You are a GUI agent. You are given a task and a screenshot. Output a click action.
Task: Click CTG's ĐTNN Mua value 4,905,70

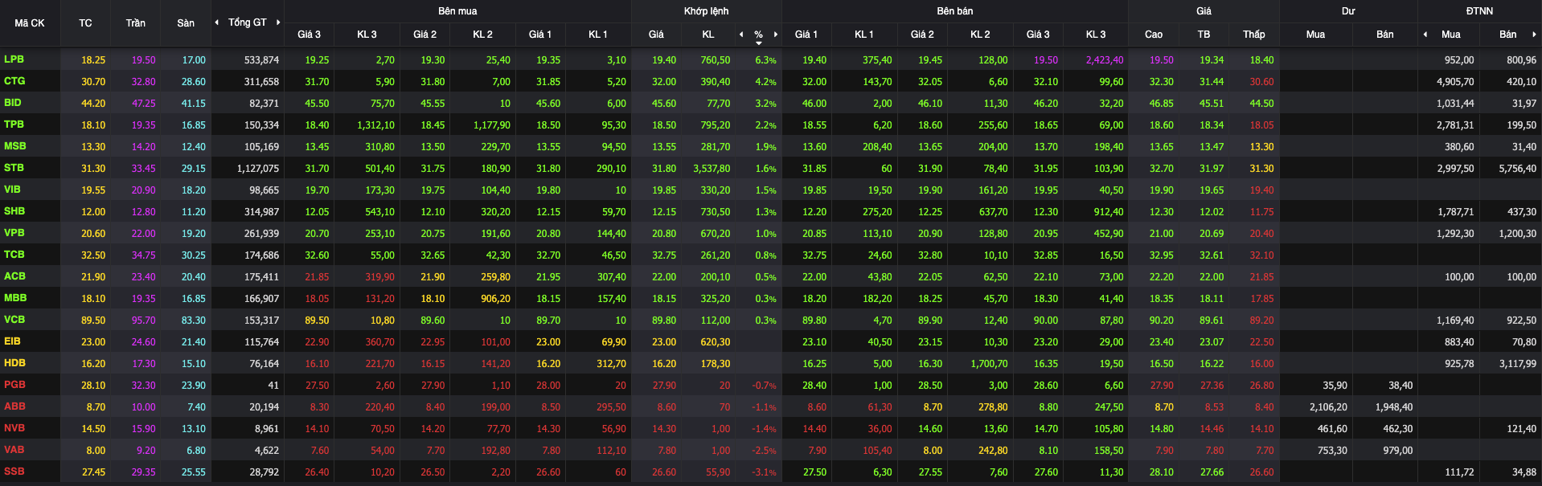[1455, 82]
